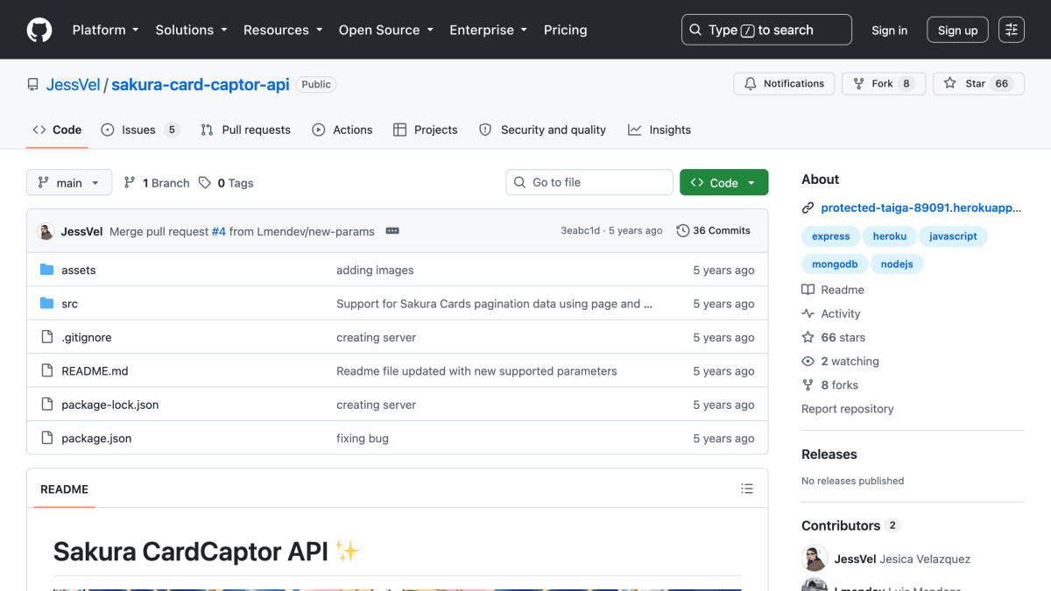
Task: Open commit hash 3eabc1d
Action: click(581, 231)
